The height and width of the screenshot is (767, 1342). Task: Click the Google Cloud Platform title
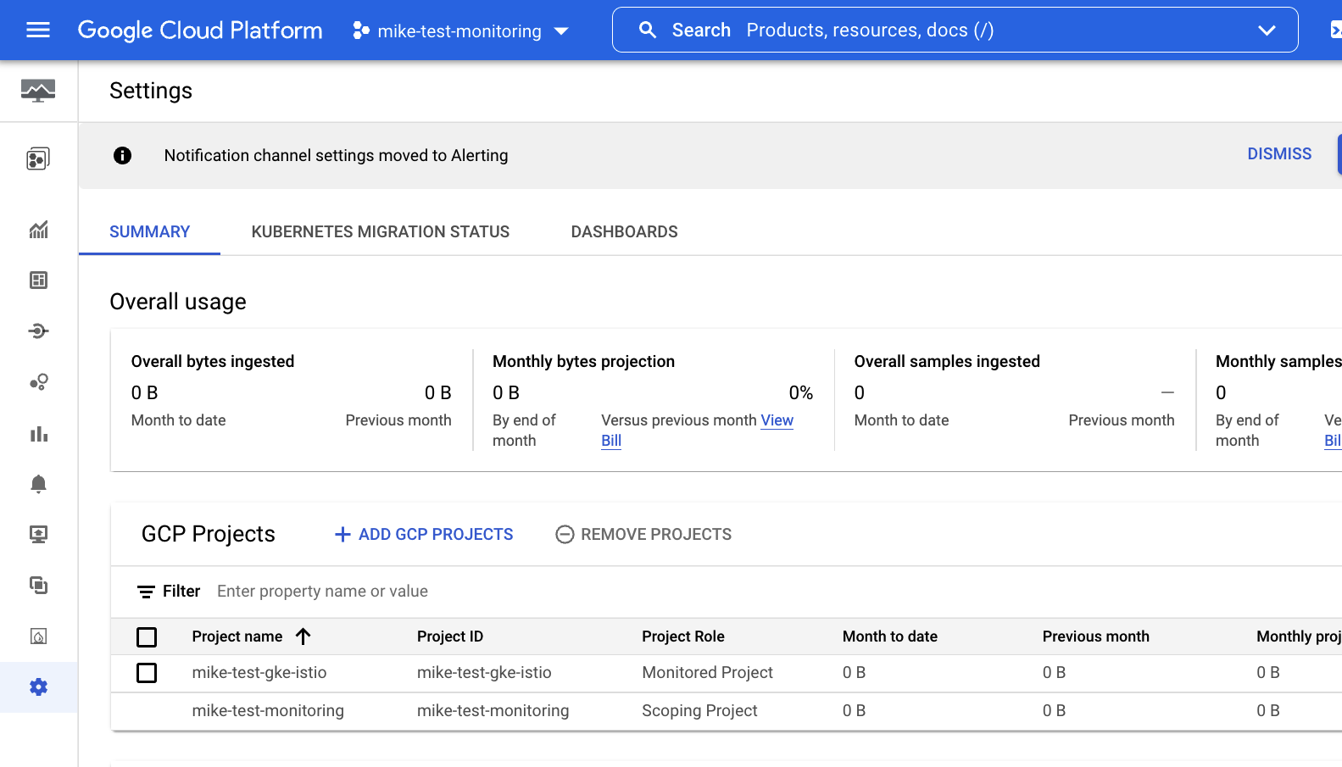pyautogui.click(x=200, y=31)
